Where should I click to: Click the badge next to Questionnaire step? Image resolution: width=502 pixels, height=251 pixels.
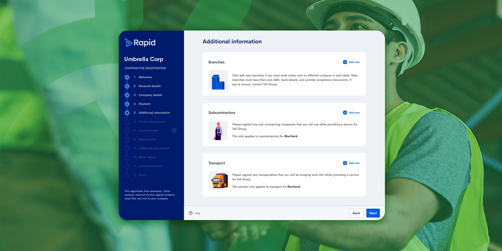(174, 131)
